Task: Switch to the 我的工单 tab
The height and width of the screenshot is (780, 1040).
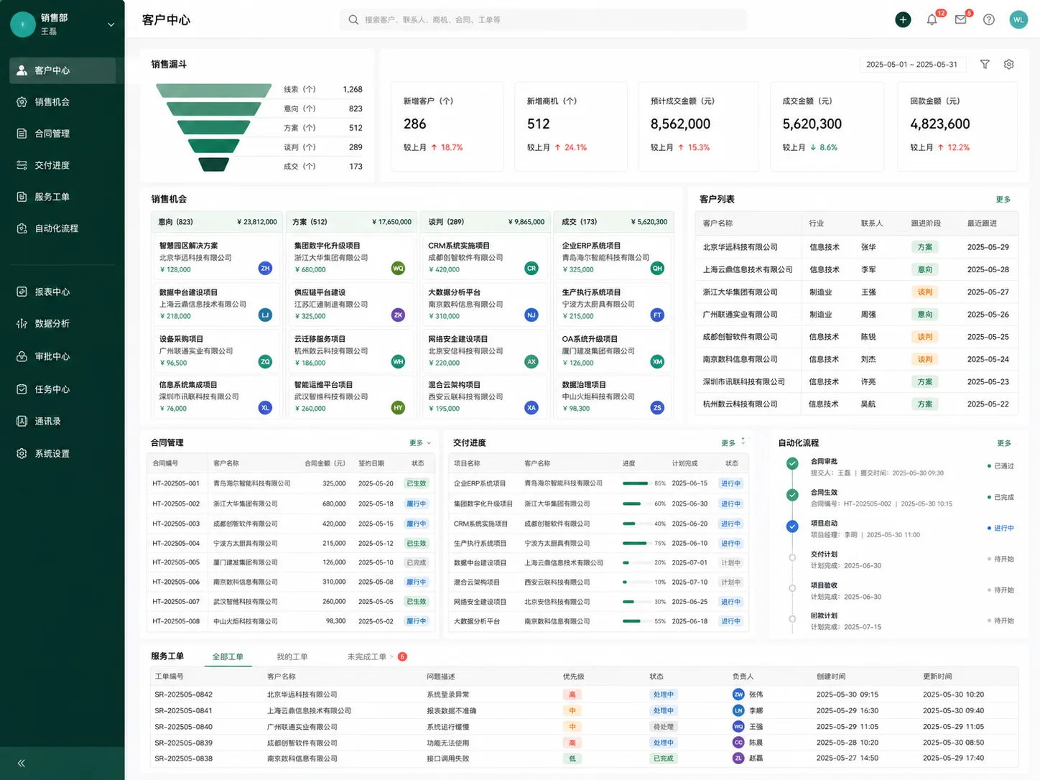Action: (x=292, y=656)
